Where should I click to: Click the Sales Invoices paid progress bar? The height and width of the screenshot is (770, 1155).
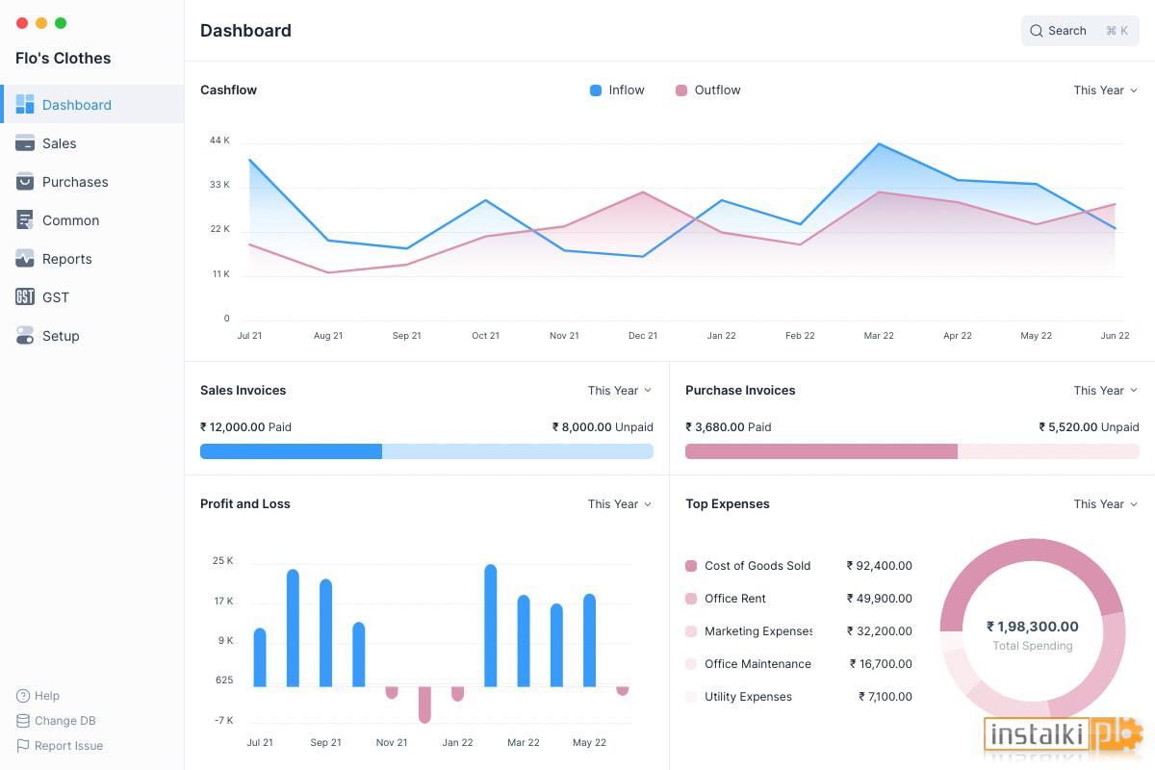291,450
